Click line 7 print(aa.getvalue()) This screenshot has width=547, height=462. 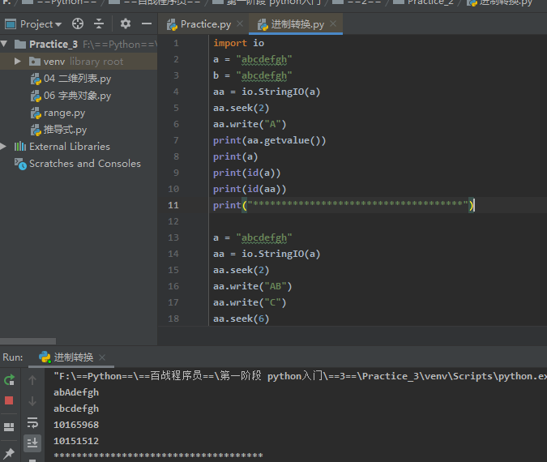coord(269,140)
